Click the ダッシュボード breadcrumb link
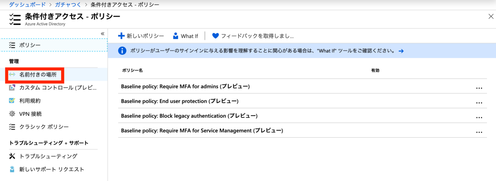Image resolution: width=496 pixels, height=181 pixels. click(x=27, y=5)
